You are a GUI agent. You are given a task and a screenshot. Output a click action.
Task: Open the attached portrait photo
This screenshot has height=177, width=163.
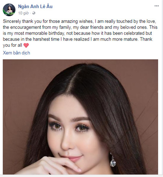pos(81,117)
